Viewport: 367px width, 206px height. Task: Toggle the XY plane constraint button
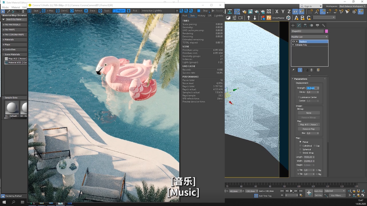(295, 11)
